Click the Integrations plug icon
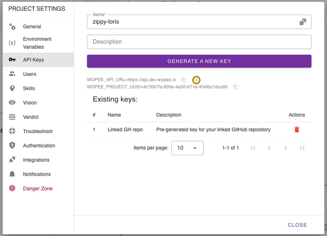Image resolution: width=327 pixels, height=236 pixels. tap(12, 160)
